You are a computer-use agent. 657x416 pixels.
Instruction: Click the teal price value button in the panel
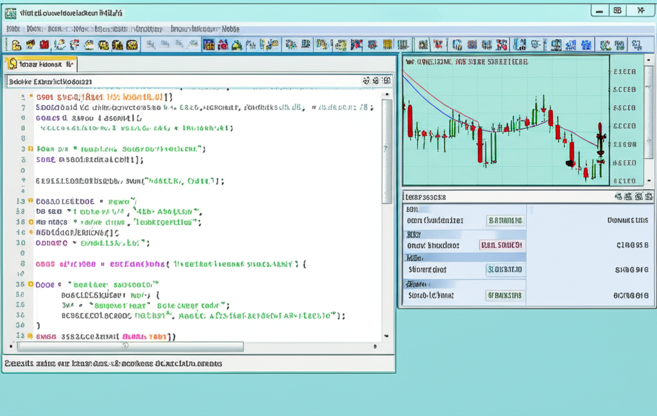506,269
